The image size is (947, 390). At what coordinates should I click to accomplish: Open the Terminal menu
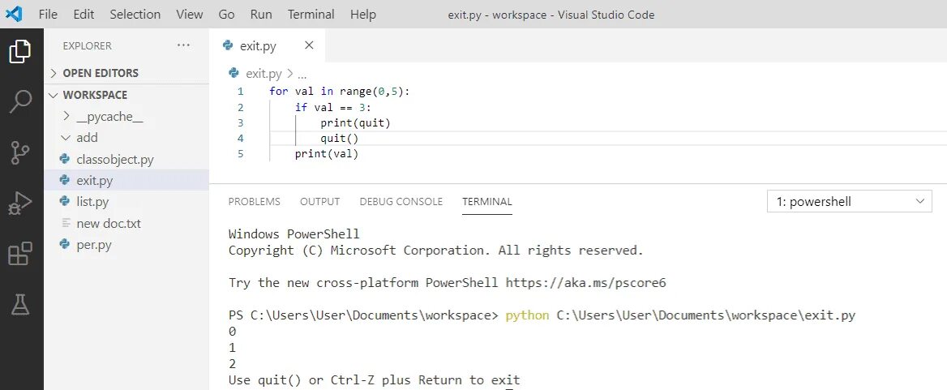[311, 15]
